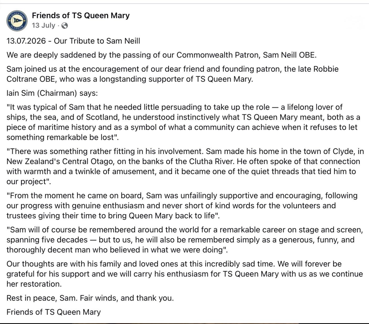Image resolution: width=369 pixels, height=324 pixels.
Task: Click the quote starting 'From the moment he came on board'
Action: point(182,206)
